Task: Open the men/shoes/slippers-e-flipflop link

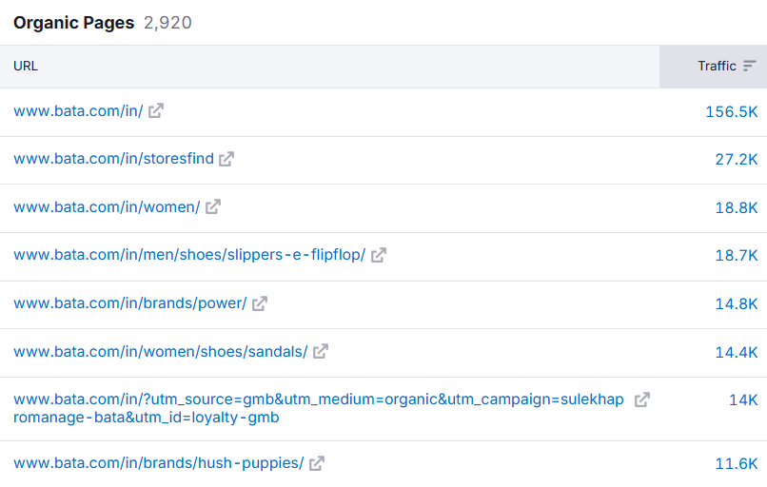Action: (x=189, y=255)
